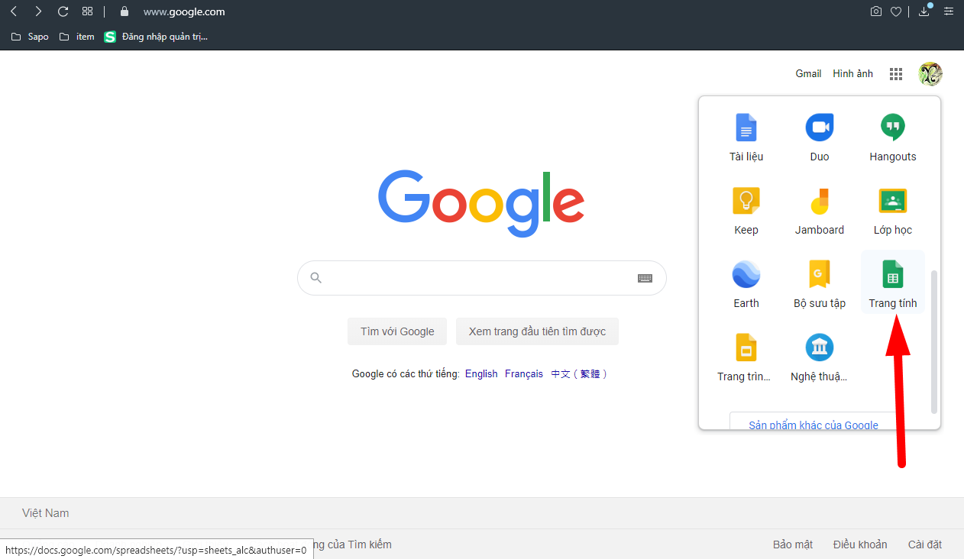Open the Nghệ thuật arts app
The width and height of the screenshot is (964, 559).
pyautogui.click(x=820, y=357)
